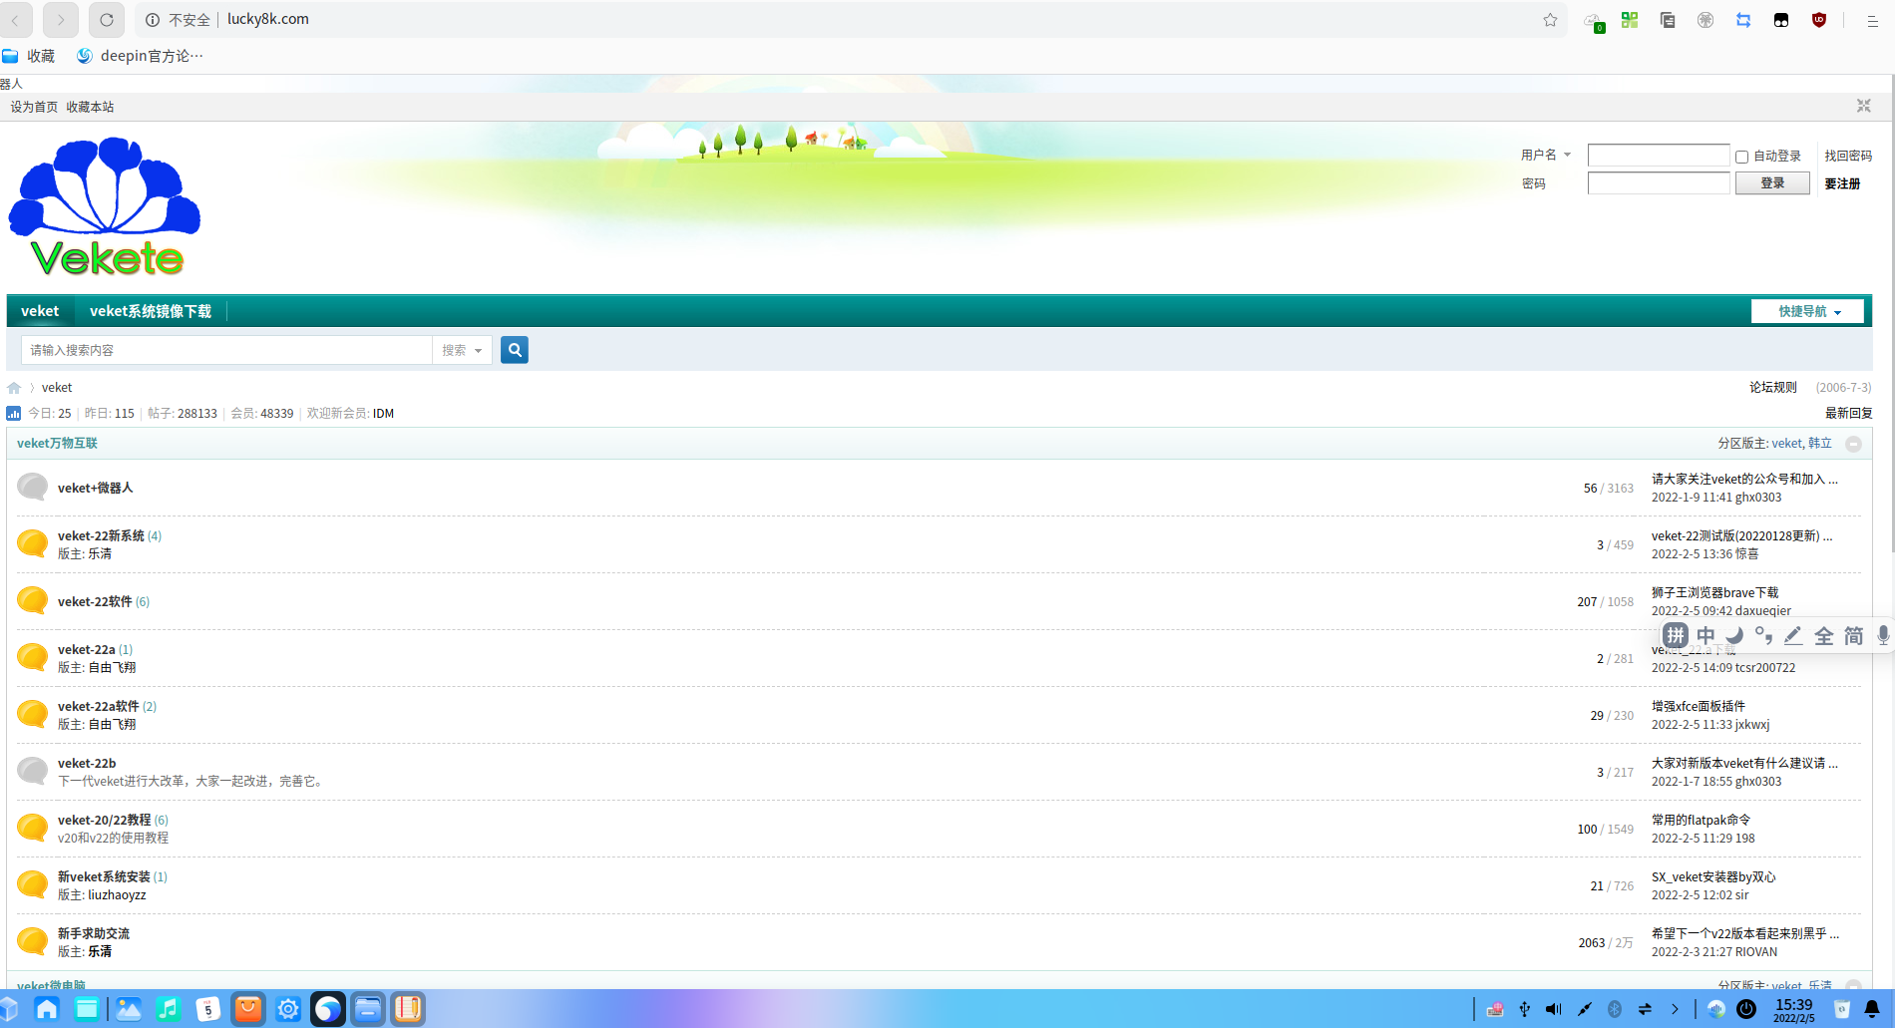
Task: Open the App Store in the dock
Action: coord(248,1009)
